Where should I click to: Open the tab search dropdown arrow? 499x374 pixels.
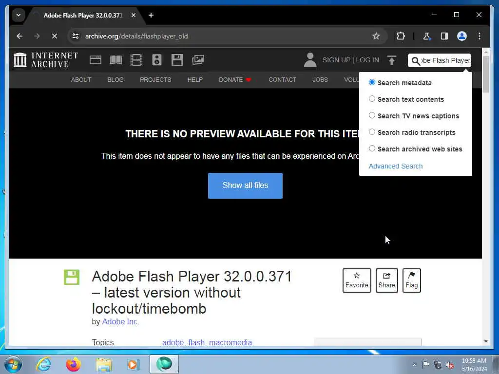tap(19, 15)
